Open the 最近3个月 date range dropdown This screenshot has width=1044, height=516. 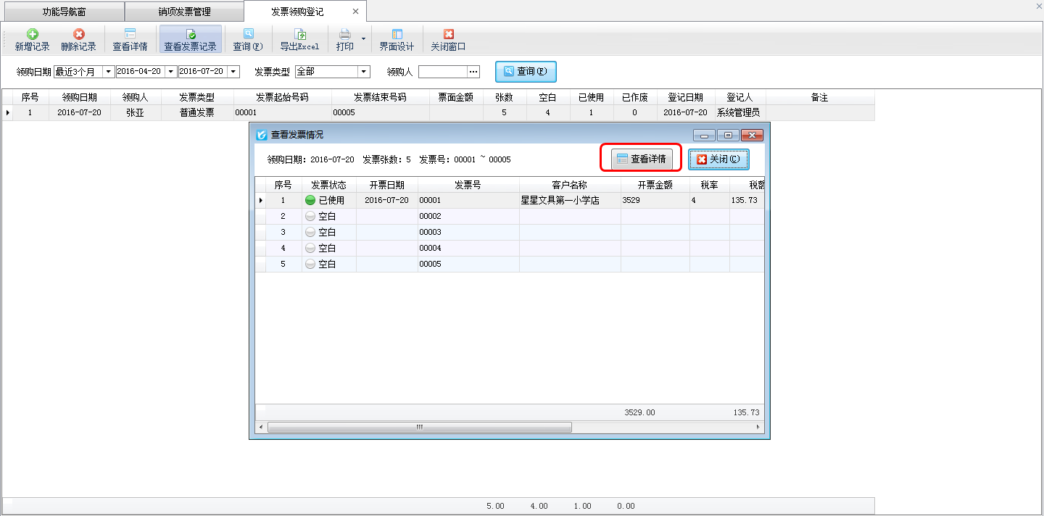[109, 72]
